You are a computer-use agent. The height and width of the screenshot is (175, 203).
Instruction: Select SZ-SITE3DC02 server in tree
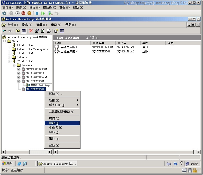click(35, 89)
